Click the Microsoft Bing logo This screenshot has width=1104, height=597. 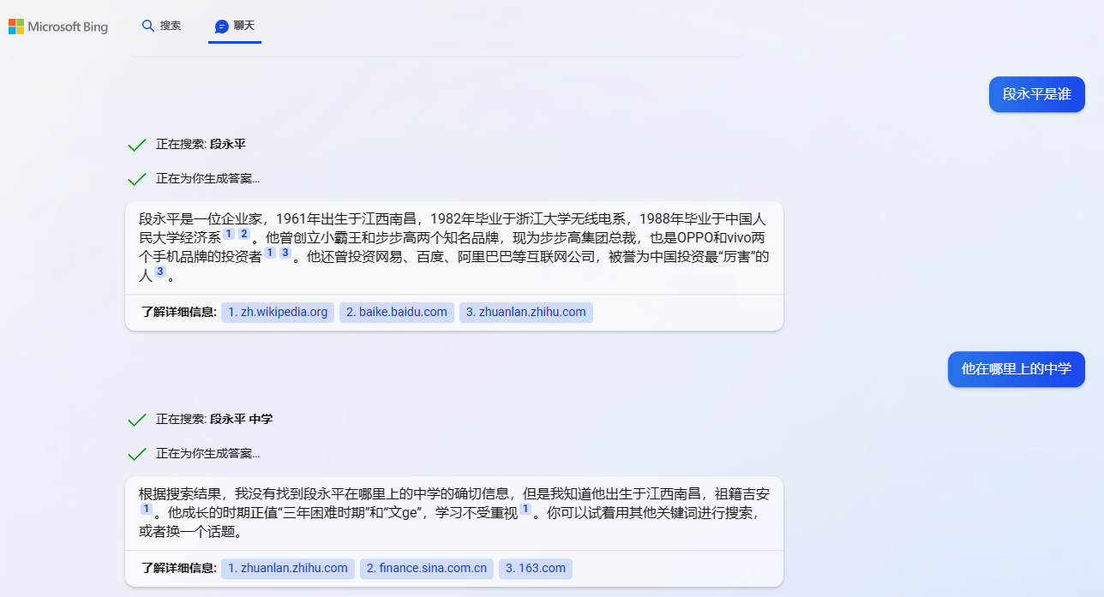pos(57,27)
